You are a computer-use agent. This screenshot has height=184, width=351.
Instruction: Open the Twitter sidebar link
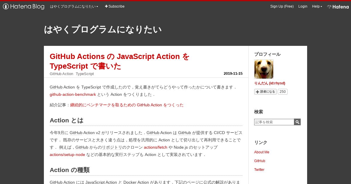[x=259, y=170]
